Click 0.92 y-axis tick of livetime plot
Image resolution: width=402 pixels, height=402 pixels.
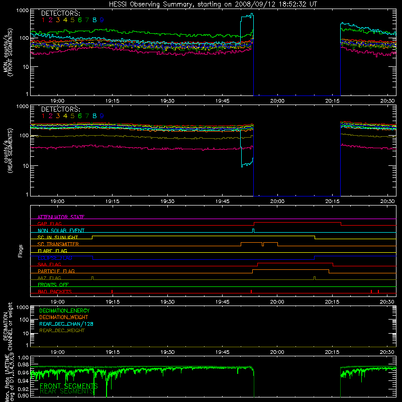tap(24, 389)
